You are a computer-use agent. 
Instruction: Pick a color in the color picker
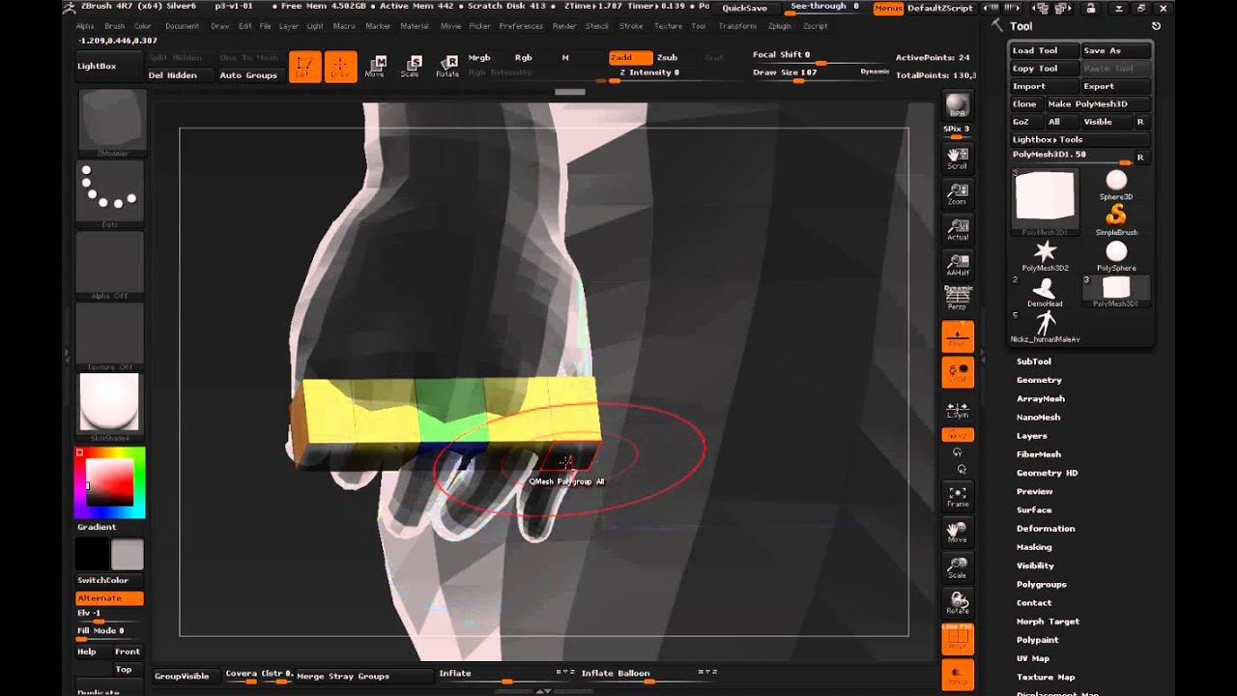pyautogui.click(x=109, y=482)
